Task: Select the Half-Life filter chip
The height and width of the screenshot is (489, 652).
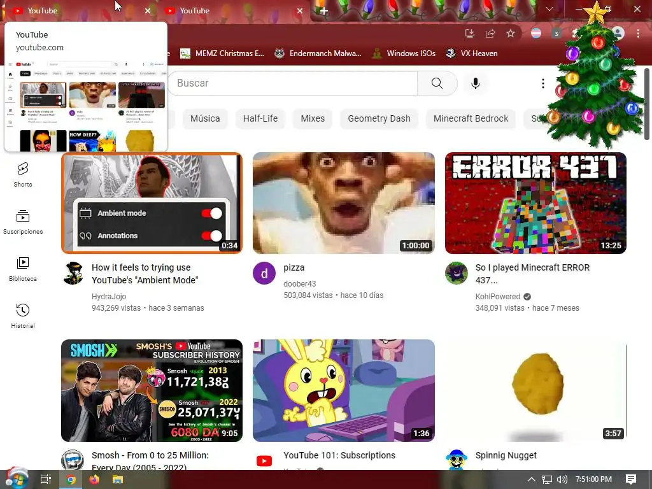Action: [x=260, y=118]
